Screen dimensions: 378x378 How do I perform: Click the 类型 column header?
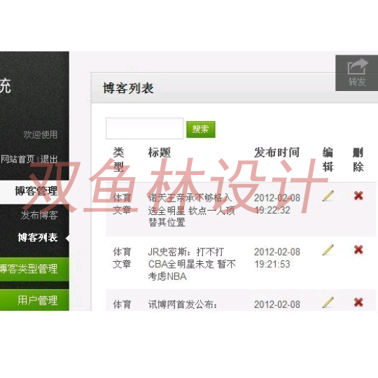(x=118, y=160)
